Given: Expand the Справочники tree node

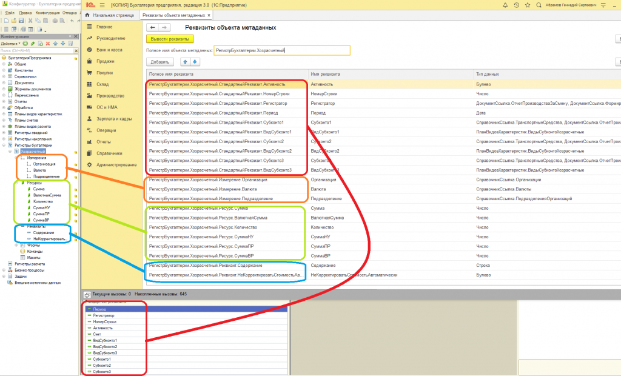Looking at the screenshot, I should 4,76.
